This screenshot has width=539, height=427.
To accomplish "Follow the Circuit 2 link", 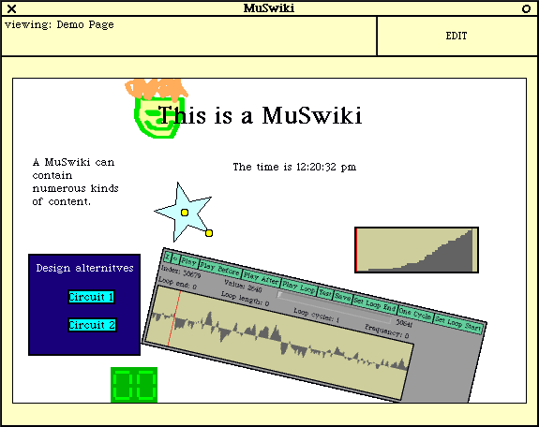I will click(92, 325).
